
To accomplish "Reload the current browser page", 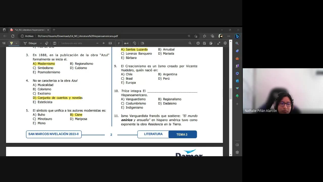I will [13, 36].
